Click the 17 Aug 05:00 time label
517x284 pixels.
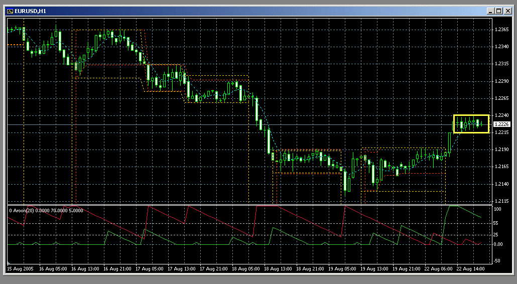click(x=148, y=269)
